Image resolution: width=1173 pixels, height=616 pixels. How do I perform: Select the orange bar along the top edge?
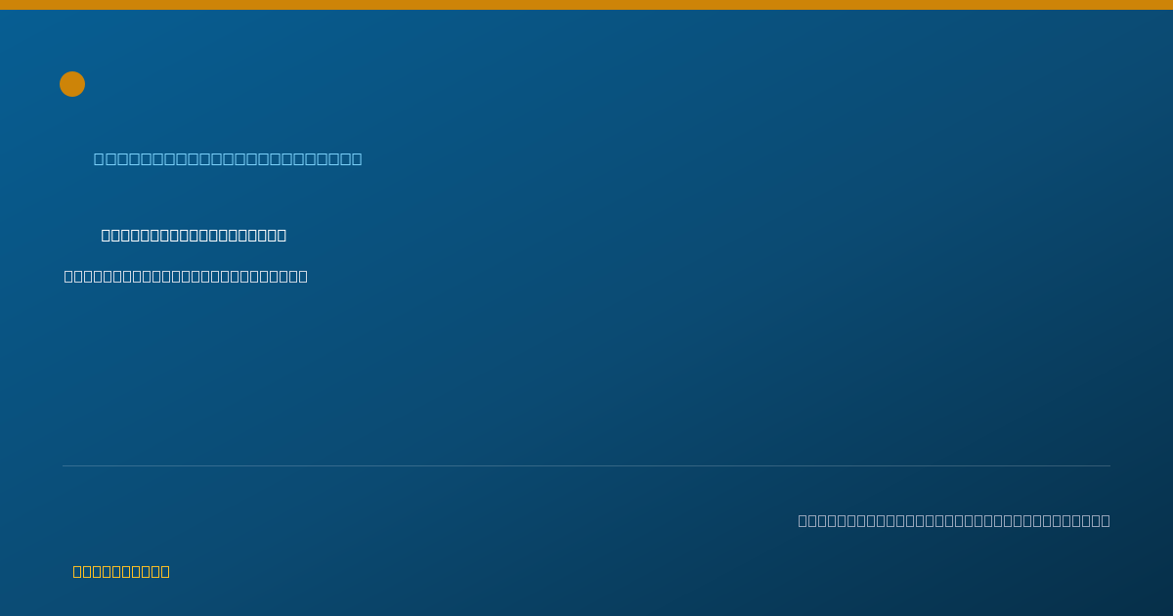point(586,5)
